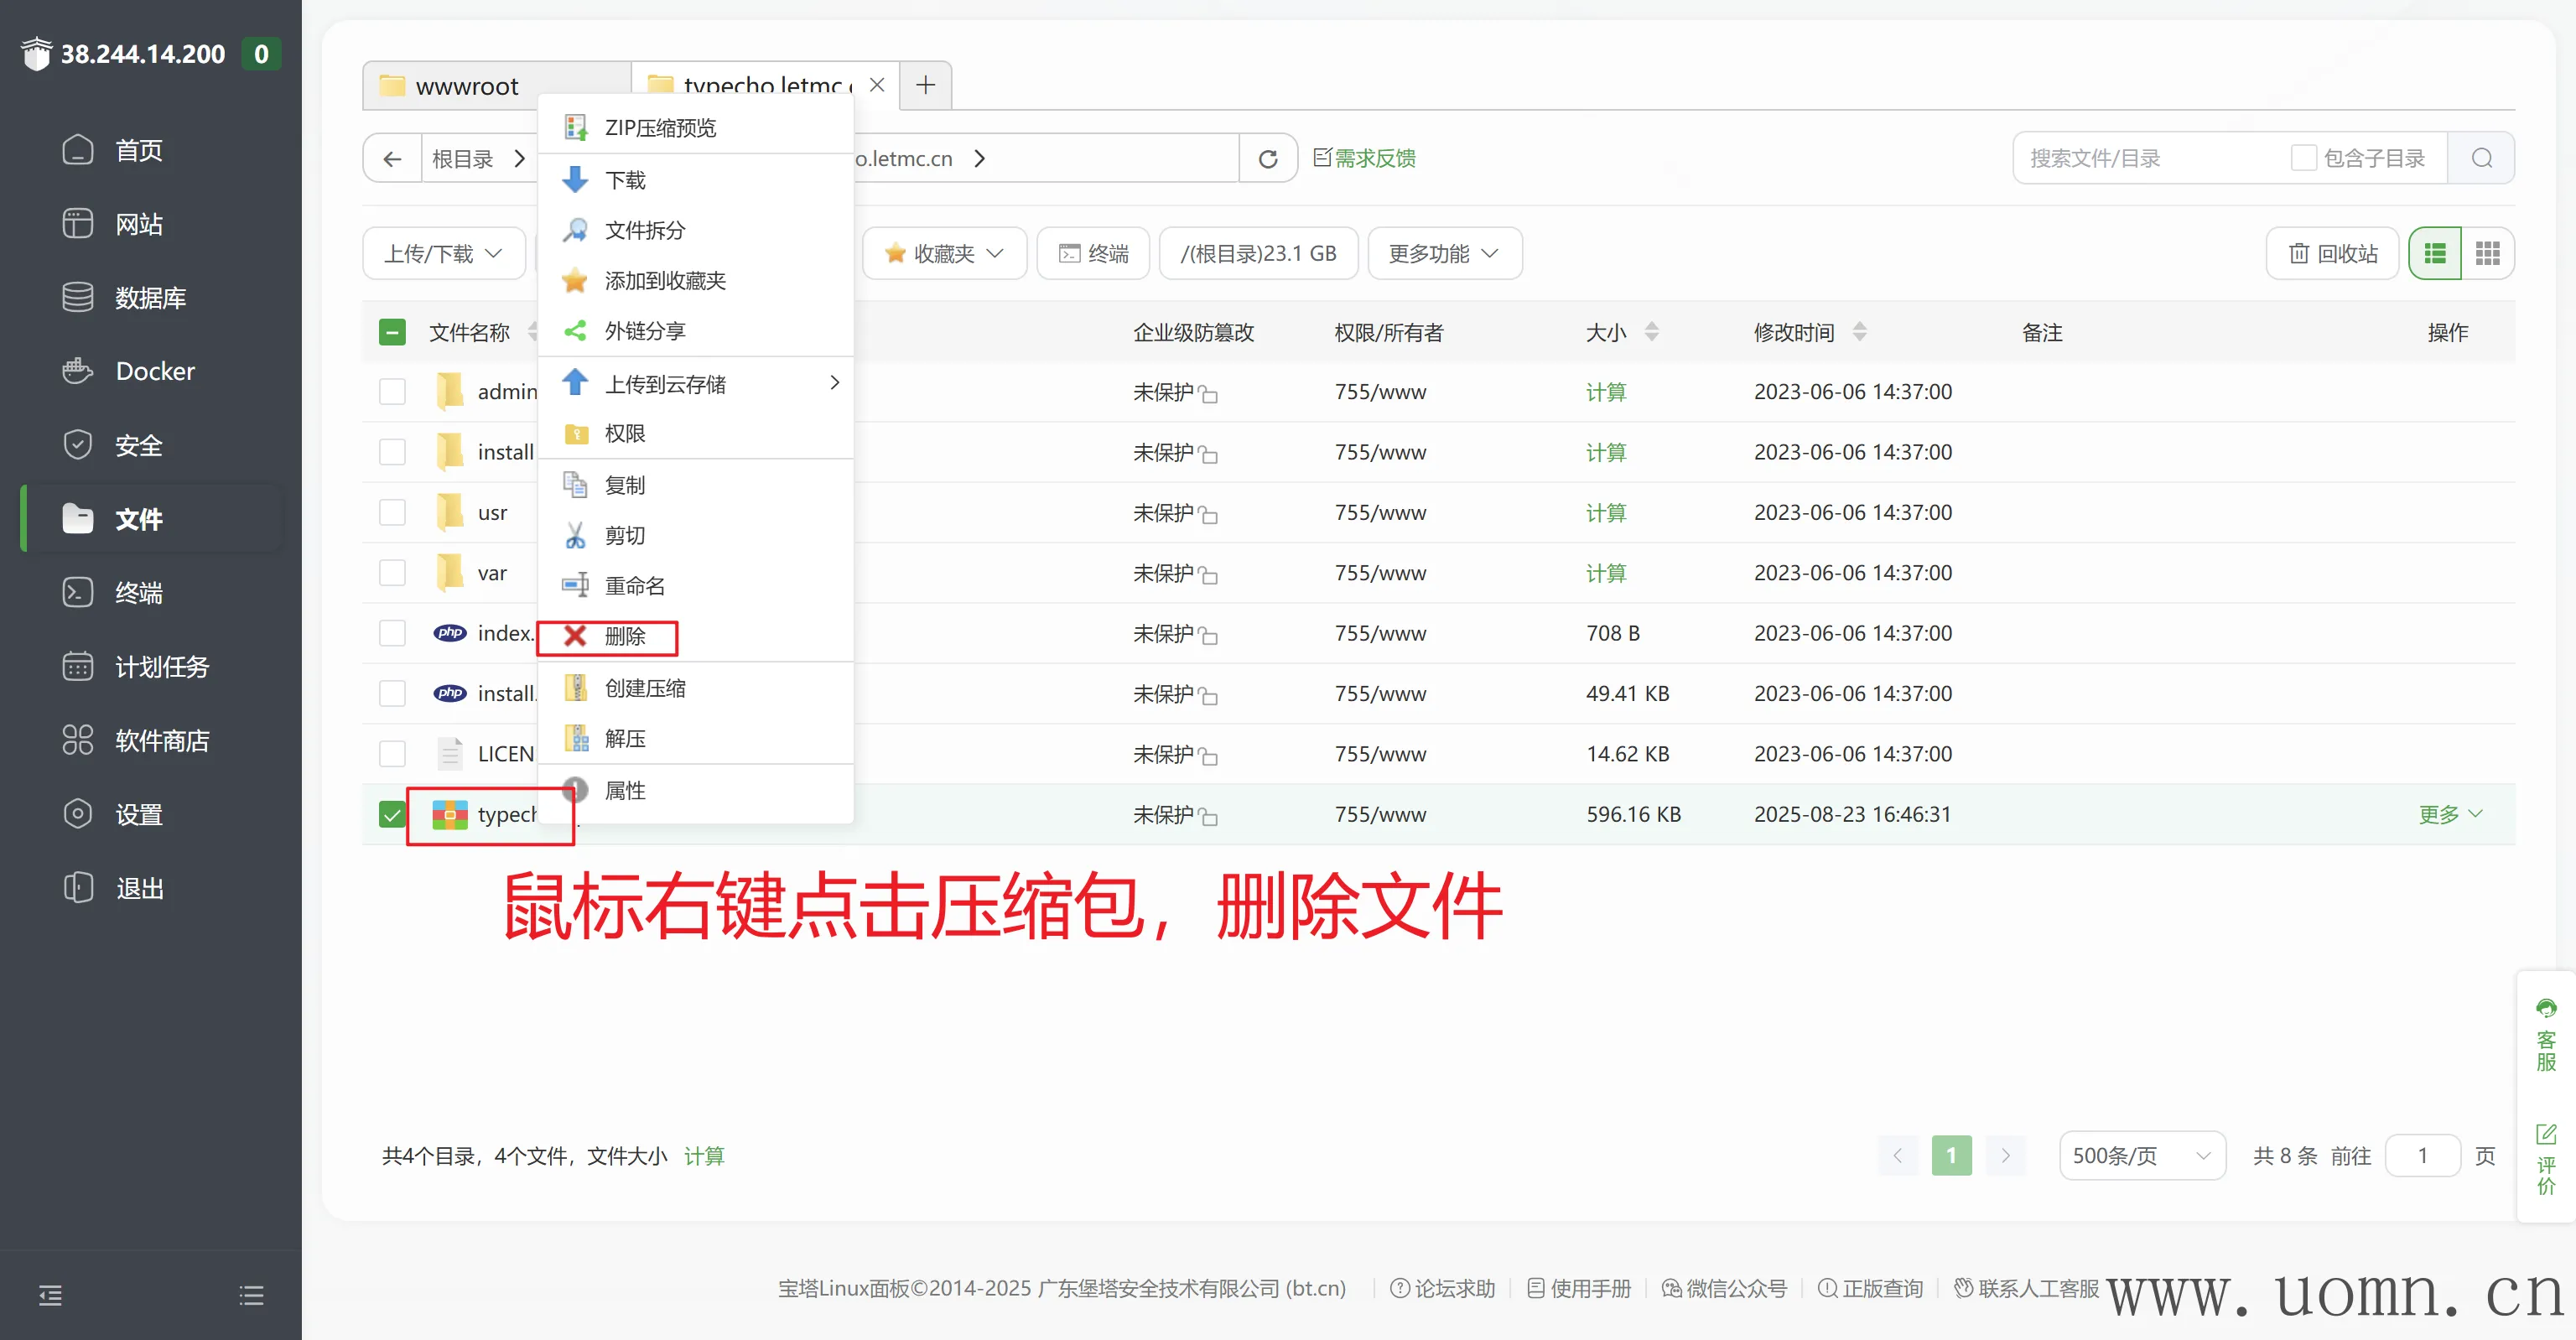Screen dimensions: 2576x1340
Task: Open new tab with plus icon
Action: coord(925,85)
